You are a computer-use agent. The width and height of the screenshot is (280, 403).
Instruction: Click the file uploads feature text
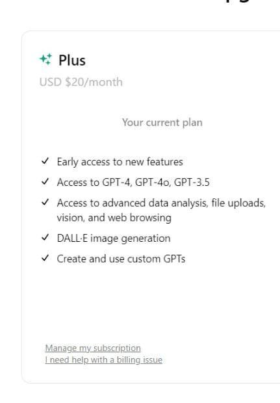click(238, 203)
